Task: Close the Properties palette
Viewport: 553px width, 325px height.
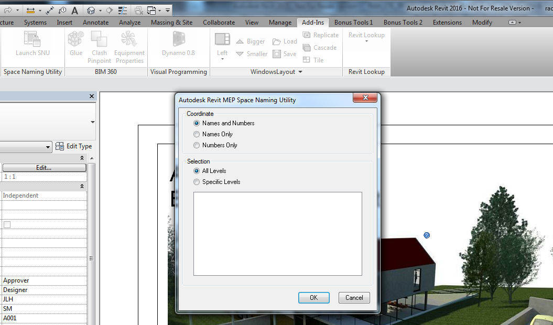Action: pyautogui.click(x=92, y=96)
